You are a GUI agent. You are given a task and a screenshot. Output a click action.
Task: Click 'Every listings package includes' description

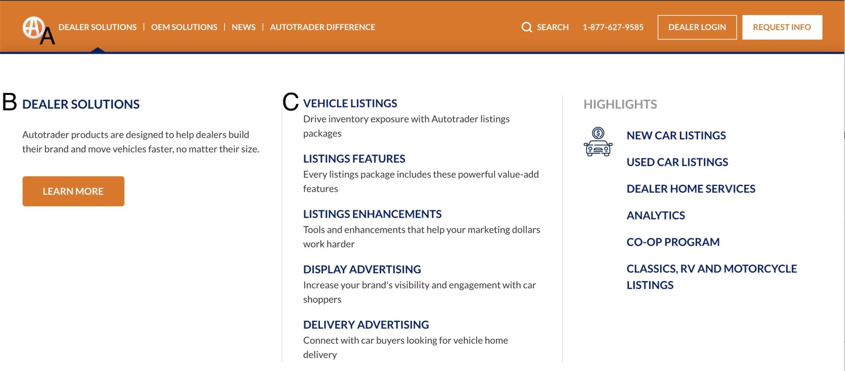coord(421,181)
